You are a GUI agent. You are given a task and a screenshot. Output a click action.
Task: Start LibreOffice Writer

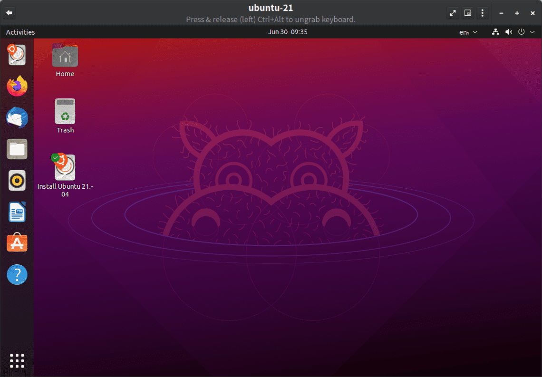coord(17,212)
